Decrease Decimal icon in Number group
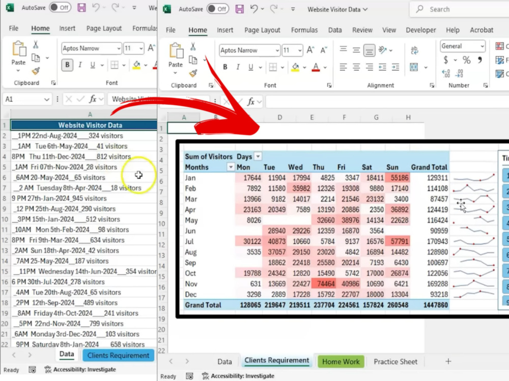 pos(459,74)
